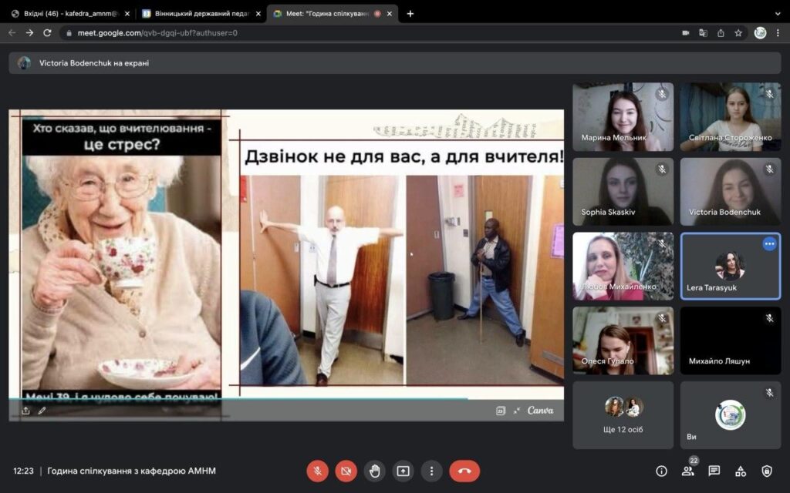Screen dimensions: 790x493
Task: Open Chrome's three-dot menu
Action: pyautogui.click(x=778, y=32)
